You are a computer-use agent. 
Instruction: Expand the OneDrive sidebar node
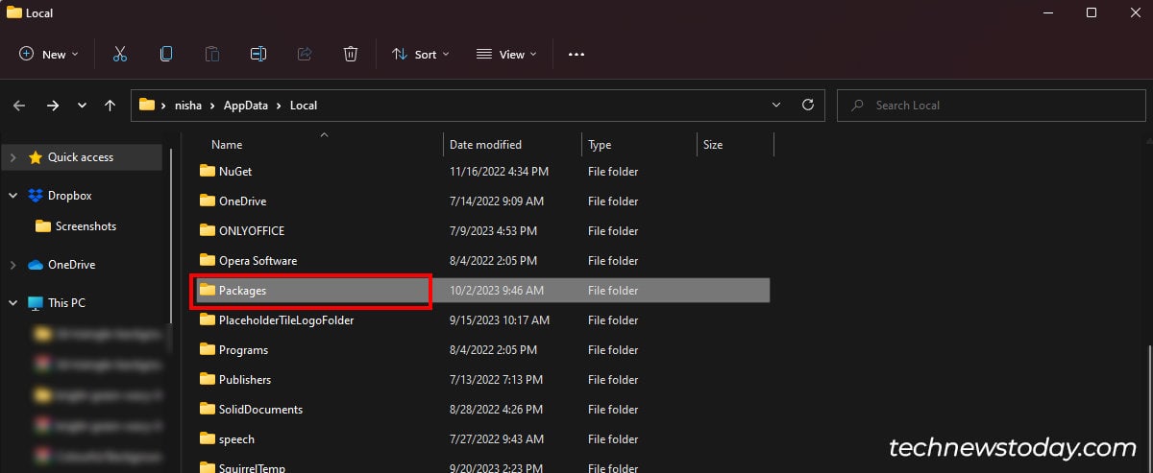click(x=12, y=265)
